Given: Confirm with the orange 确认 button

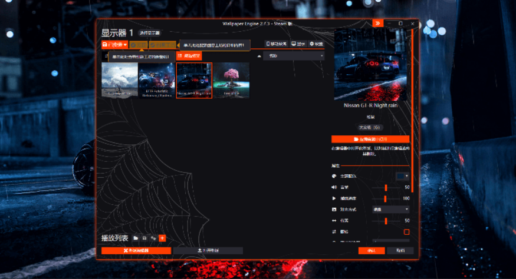Looking at the screenshot, I should tap(372, 251).
